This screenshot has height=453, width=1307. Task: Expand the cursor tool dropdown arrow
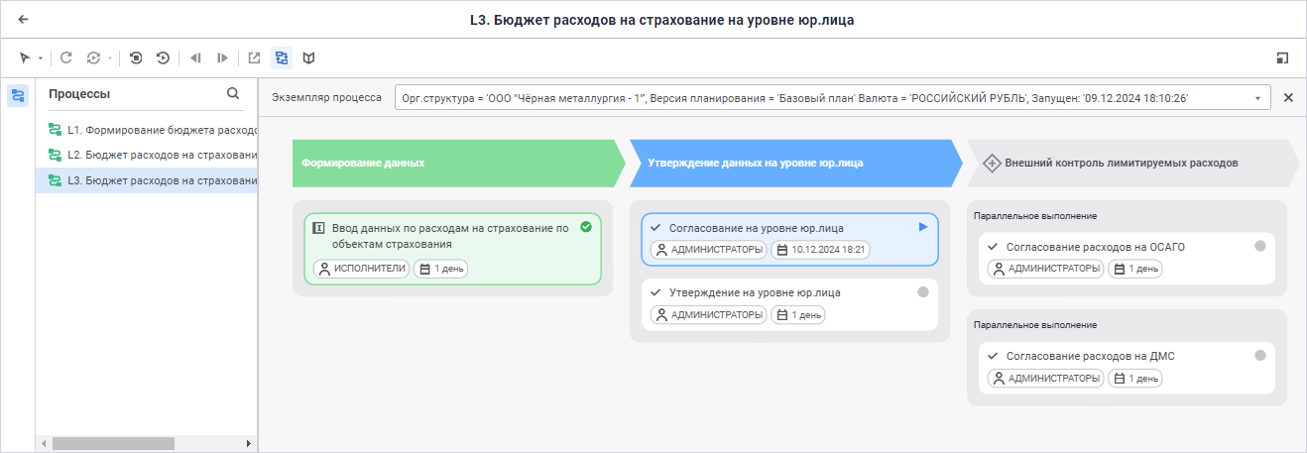[x=41, y=58]
